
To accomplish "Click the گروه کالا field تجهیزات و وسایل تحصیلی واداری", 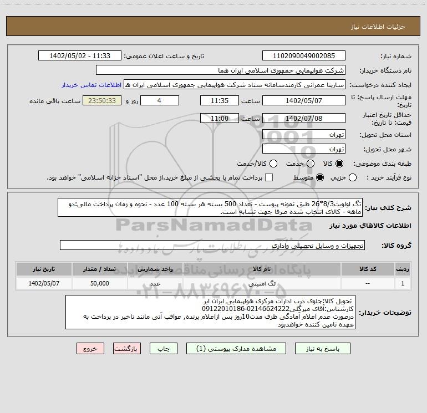I will pos(212,245).
